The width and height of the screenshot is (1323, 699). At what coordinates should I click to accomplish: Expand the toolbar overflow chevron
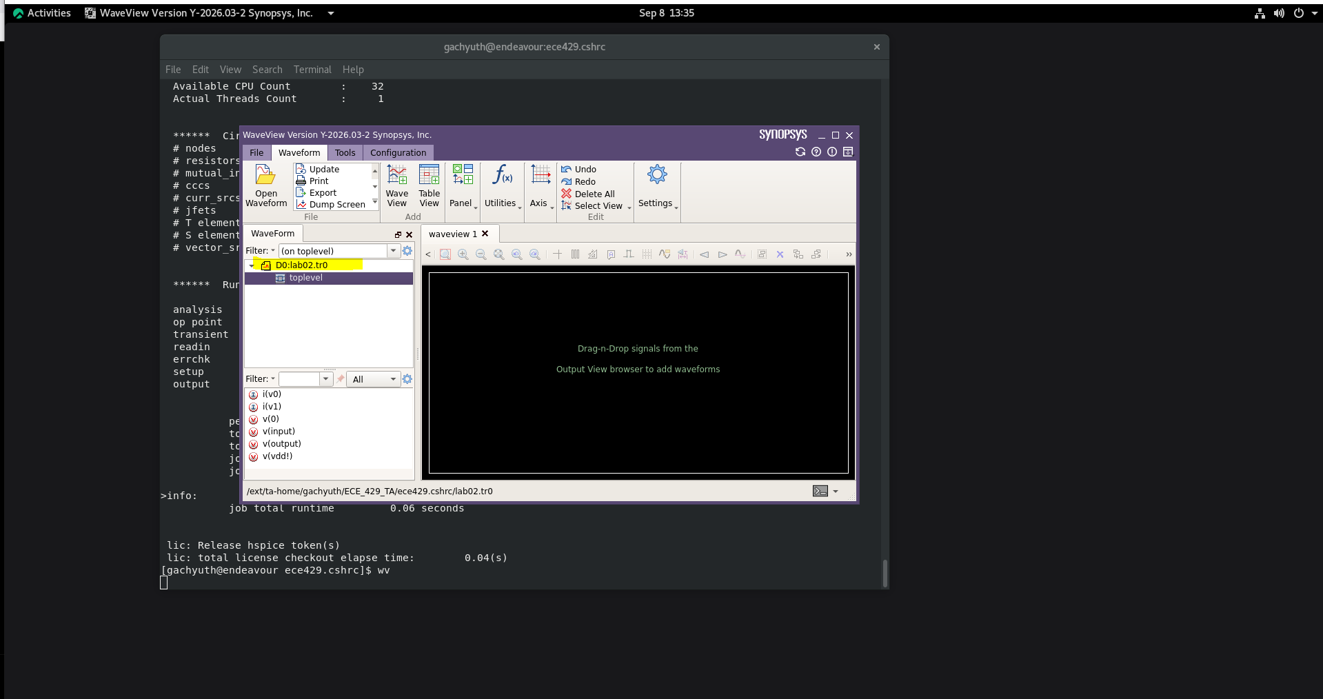(849, 254)
